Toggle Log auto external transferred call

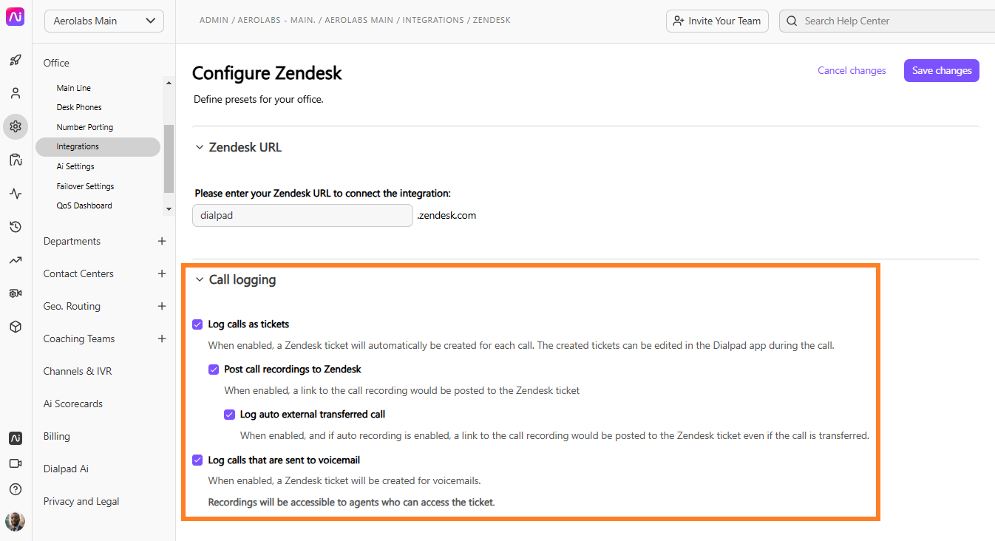[x=230, y=414]
